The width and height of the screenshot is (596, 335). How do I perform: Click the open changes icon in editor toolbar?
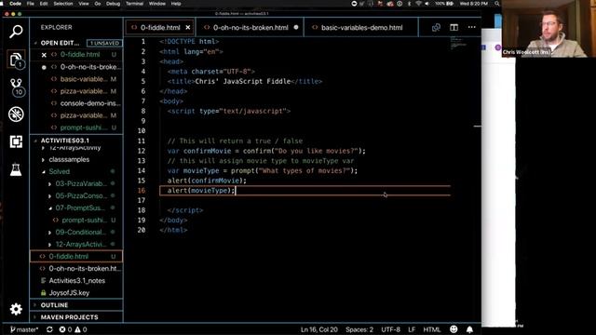click(436, 27)
